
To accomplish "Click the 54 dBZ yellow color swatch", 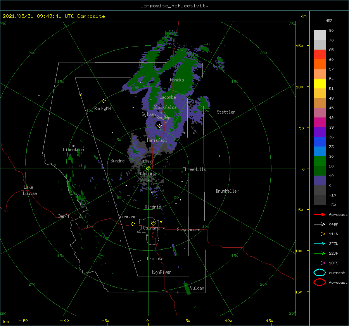I will (320, 84).
